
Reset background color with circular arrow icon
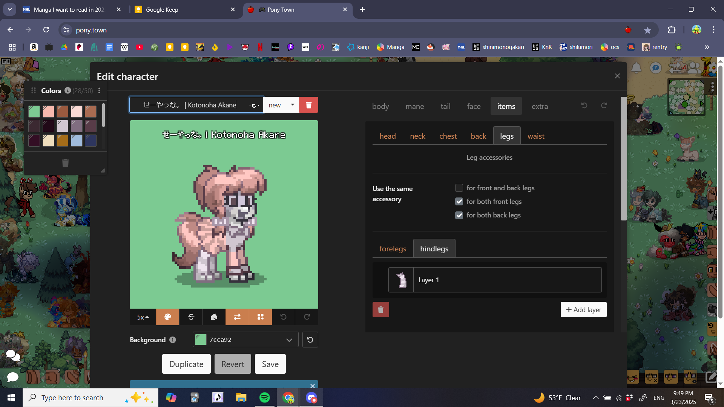tap(310, 340)
